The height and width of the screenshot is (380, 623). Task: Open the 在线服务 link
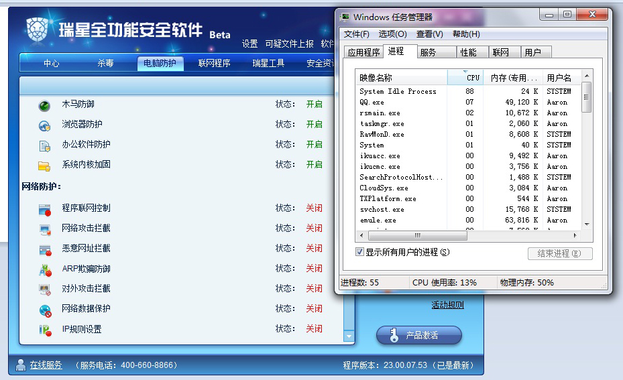point(46,365)
